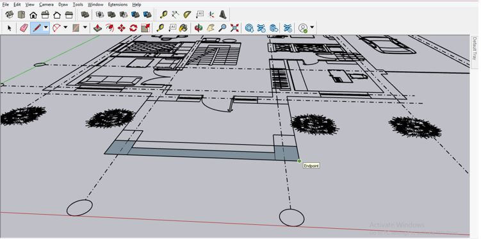Switch to Top view
This screenshot has height=239, width=481.
[22, 15]
